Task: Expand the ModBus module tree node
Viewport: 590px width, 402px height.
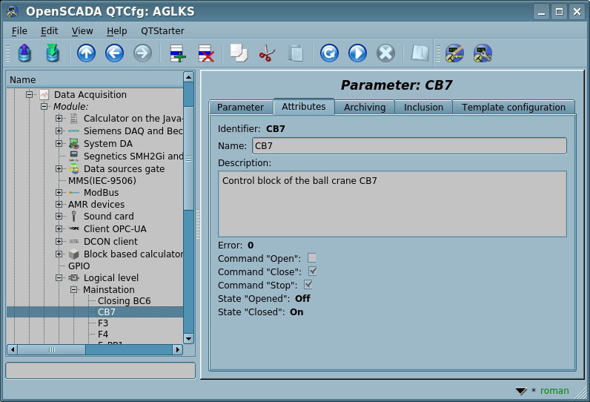Action: [59, 193]
